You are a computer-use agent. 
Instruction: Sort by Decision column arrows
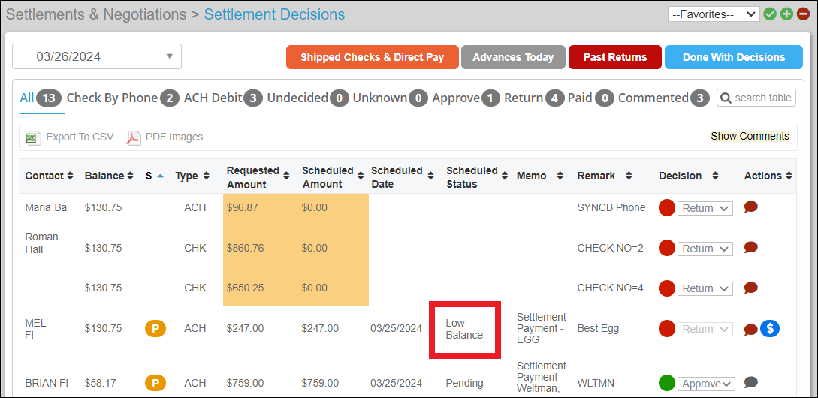715,176
